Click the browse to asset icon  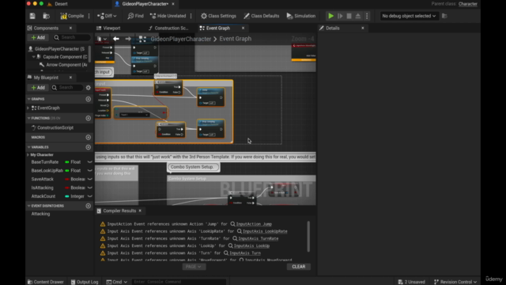click(x=47, y=16)
